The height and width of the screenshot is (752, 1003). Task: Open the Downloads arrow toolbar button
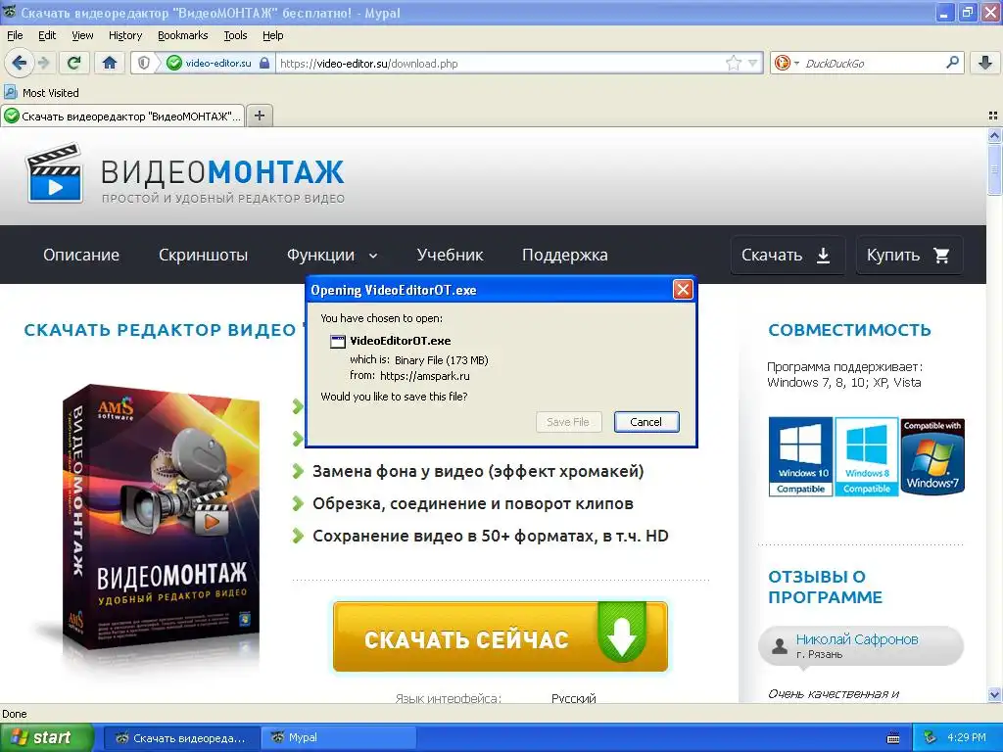pyautogui.click(x=985, y=63)
